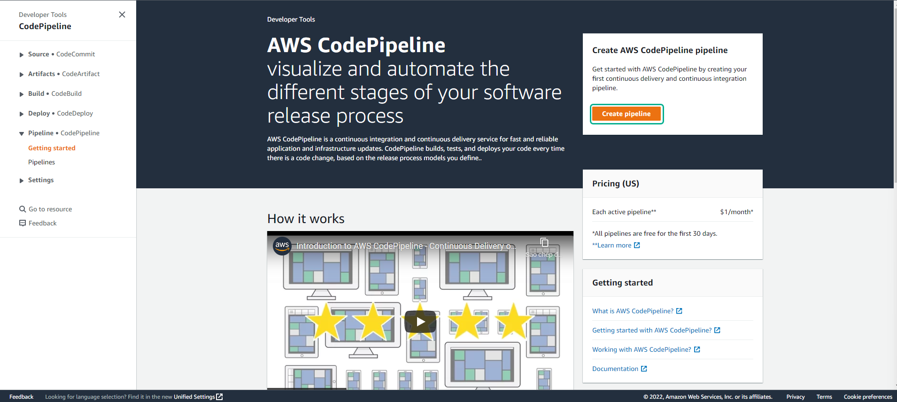The image size is (897, 402).
Task: Open Cookie preferences in footer
Action: [868, 397]
